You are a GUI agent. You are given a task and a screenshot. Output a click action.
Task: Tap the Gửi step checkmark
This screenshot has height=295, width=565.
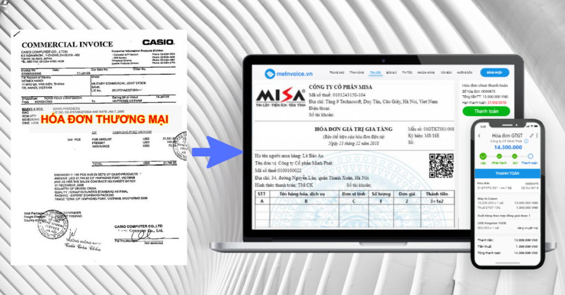(x=515, y=156)
